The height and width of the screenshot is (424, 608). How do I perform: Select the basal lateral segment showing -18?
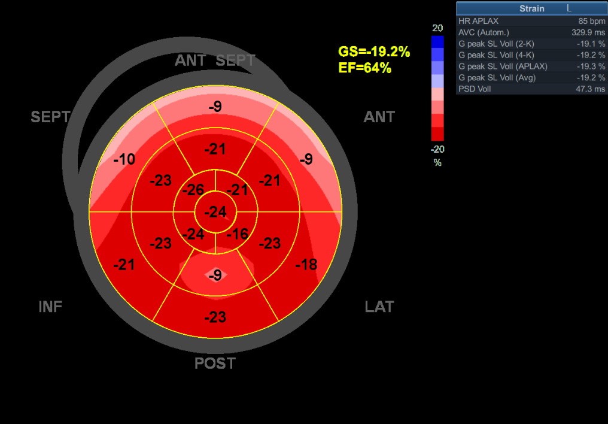306,265
